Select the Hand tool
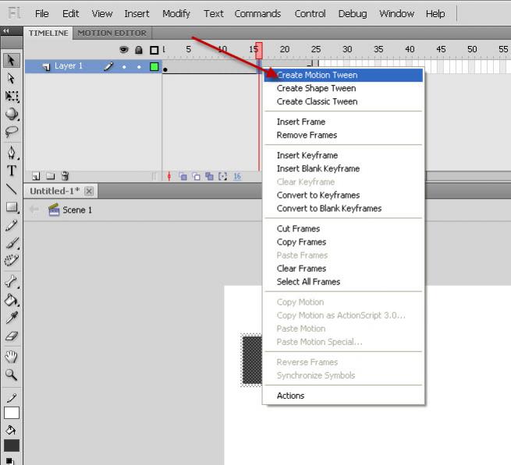This screenshot has height=465, width=511. pyautogui.click(x=12, y=357)
